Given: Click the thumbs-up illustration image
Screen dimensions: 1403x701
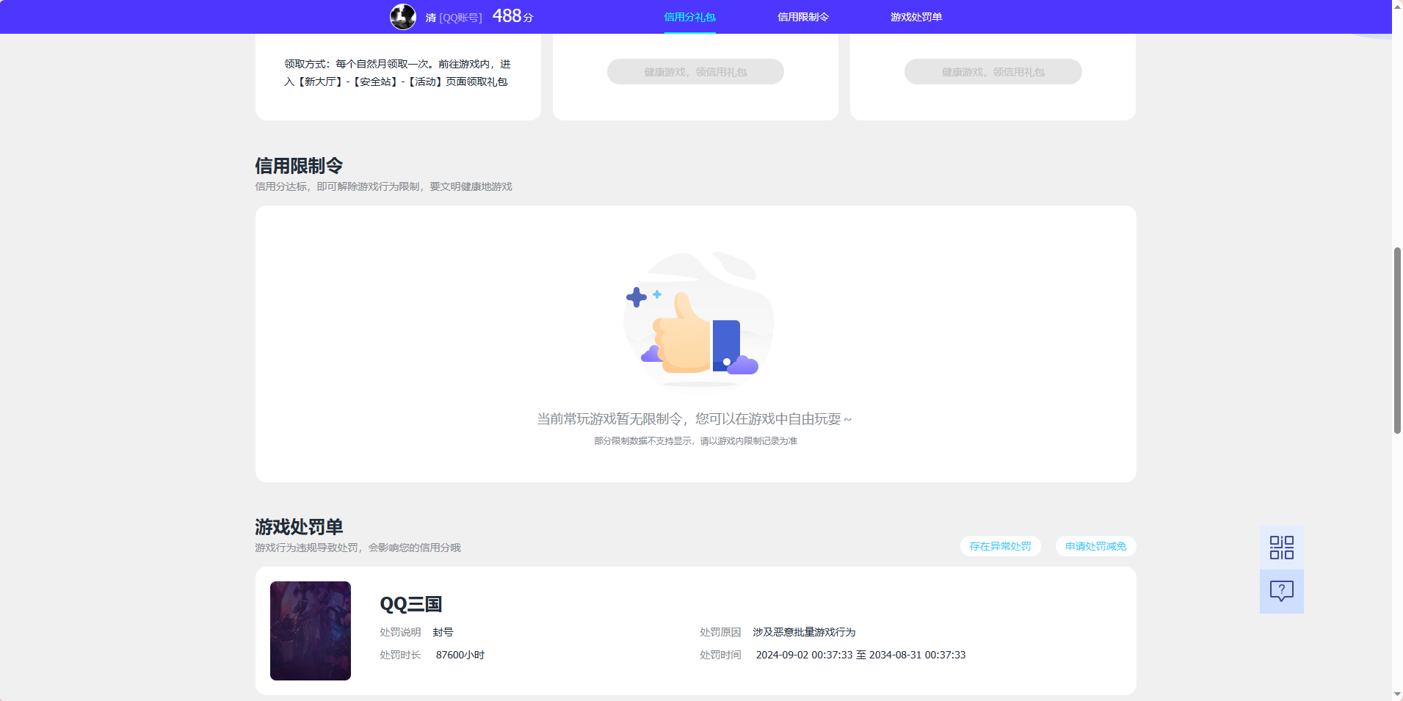Looking at the screenshot, I should pyautogui.click(x=697, y=321).
